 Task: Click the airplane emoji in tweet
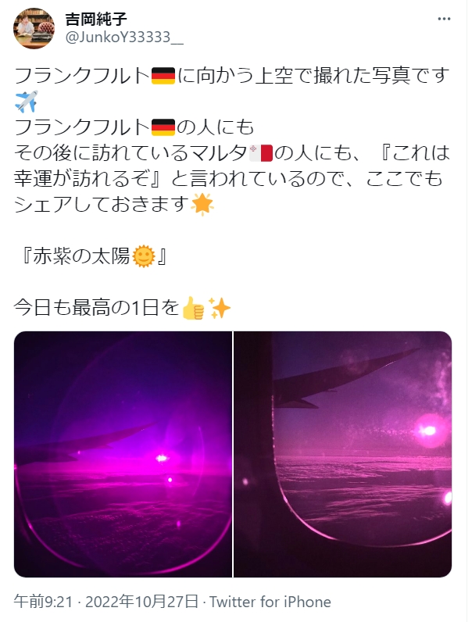click(26, 101)
